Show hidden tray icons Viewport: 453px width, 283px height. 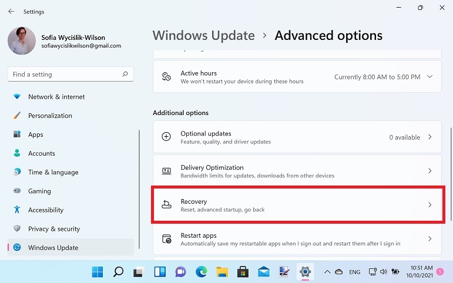[327, 272]
